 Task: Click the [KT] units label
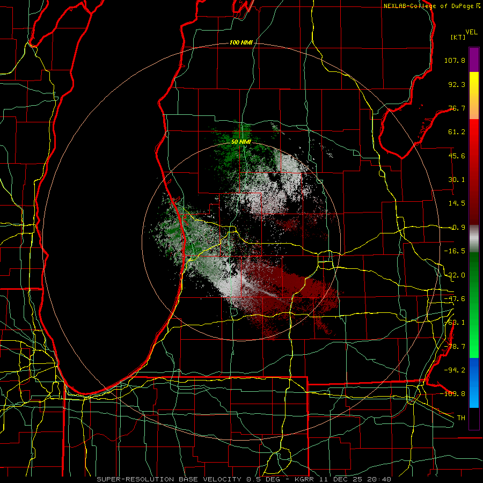[458, 37]
